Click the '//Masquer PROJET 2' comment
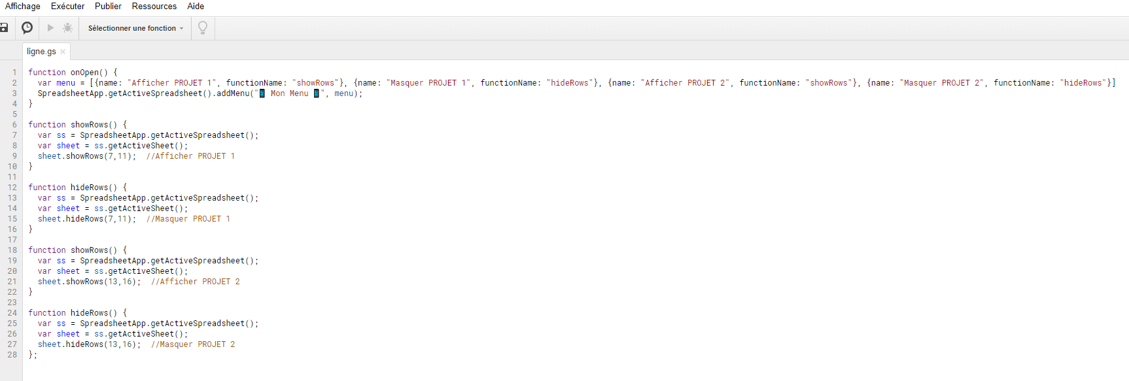Image resolution: width=1129 pixels, height=381 pixels. [193, 344]
